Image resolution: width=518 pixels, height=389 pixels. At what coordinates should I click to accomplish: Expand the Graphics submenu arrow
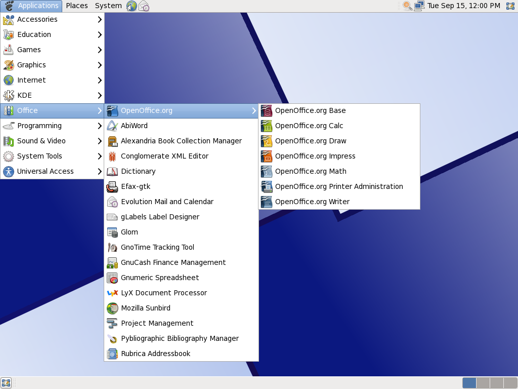(100, 65)
